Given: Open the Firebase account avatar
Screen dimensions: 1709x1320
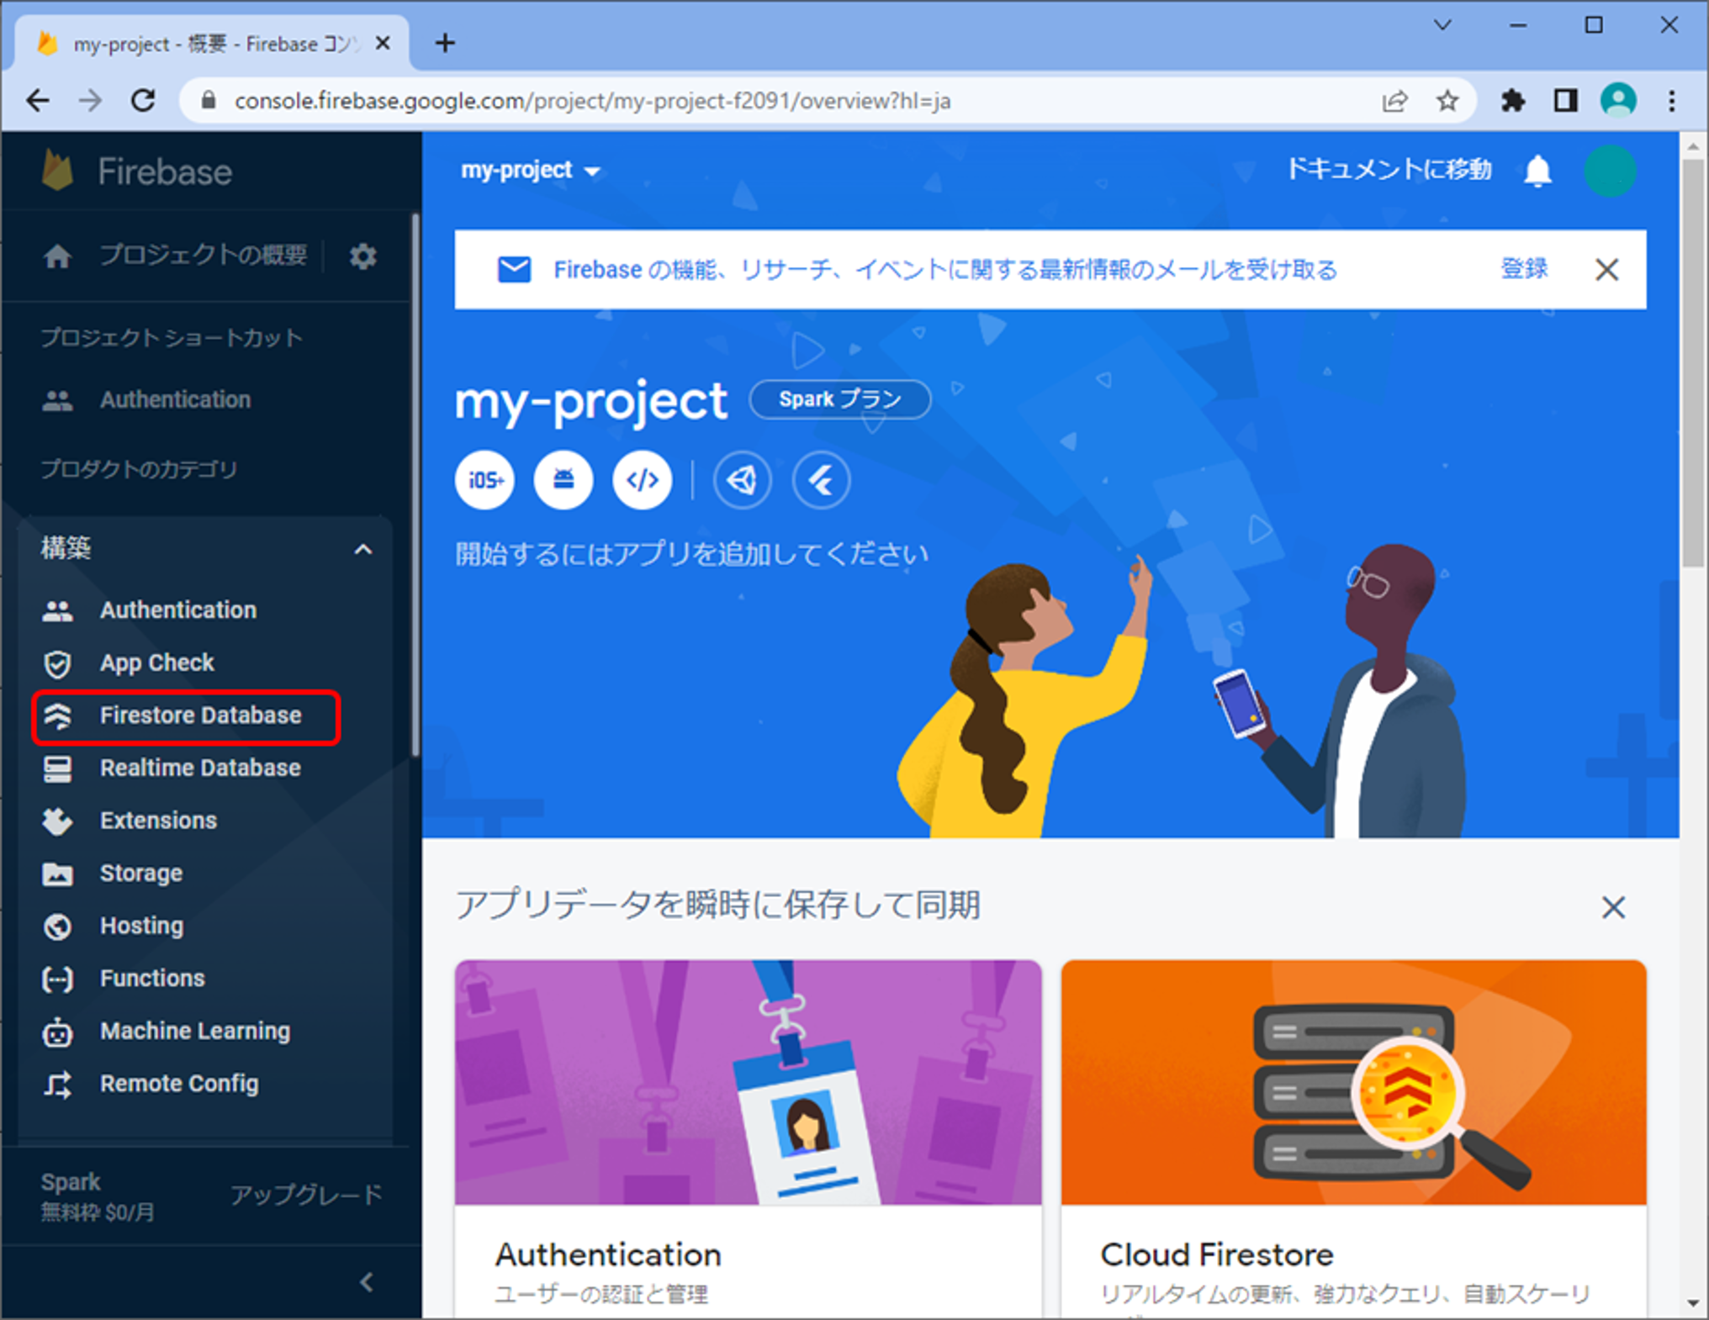Looking at the screenshot, I should (x=1609, y=172).
